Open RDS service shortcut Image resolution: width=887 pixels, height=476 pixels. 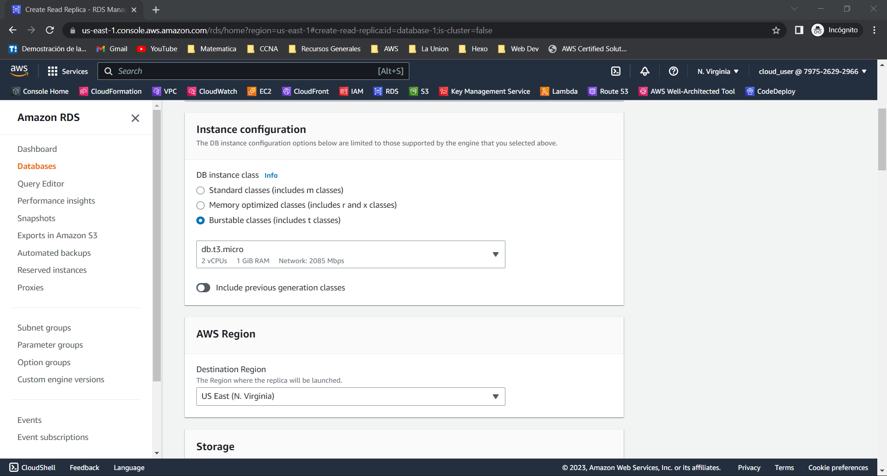386,91
